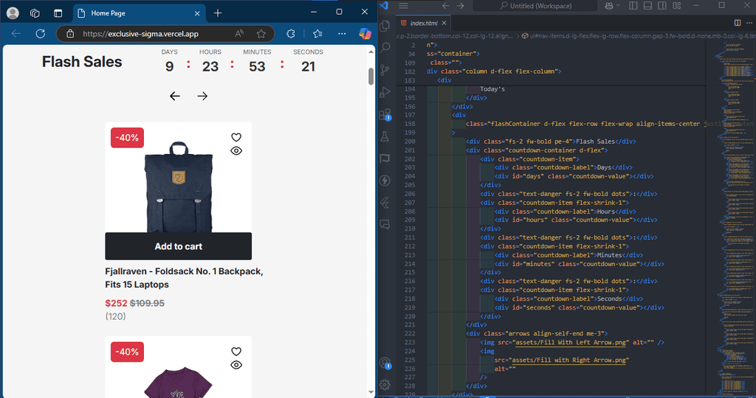Image resolution: width=756 pixels, height=398 pixels.
Task: Toggle wishlist heart on purple t-shirt card
Action: (x=236, y=352)
